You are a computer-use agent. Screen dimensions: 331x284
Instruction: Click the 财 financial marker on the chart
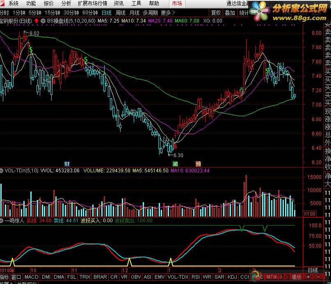67,164
